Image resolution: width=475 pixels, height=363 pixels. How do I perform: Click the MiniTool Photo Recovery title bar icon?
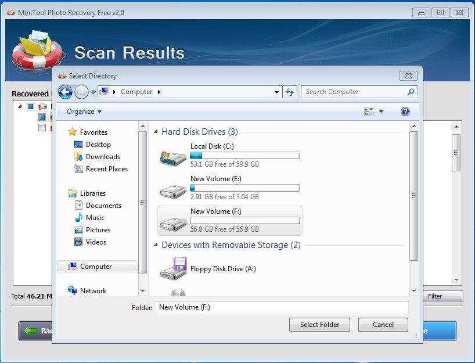[11, 12]
